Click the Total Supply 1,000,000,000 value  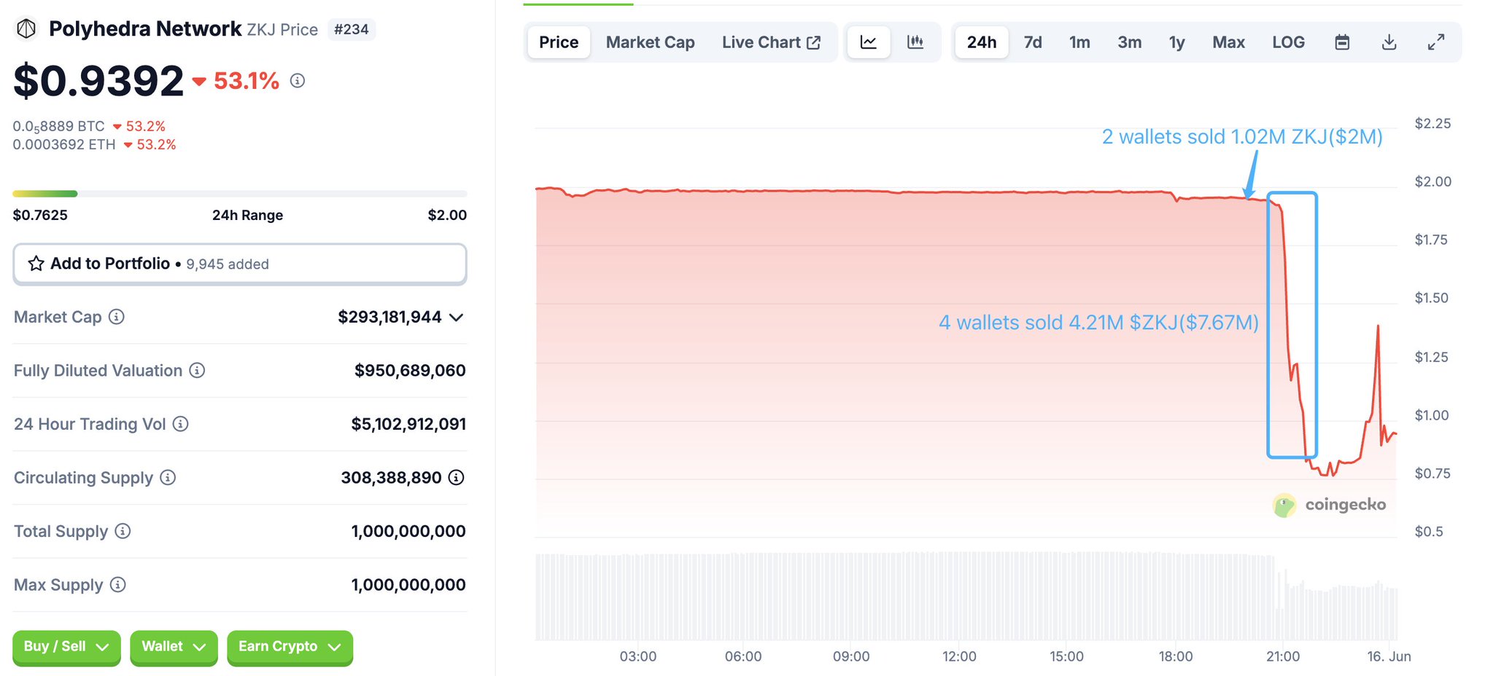408,531
